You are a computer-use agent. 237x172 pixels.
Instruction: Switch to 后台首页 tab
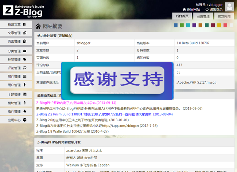[182, 16]
